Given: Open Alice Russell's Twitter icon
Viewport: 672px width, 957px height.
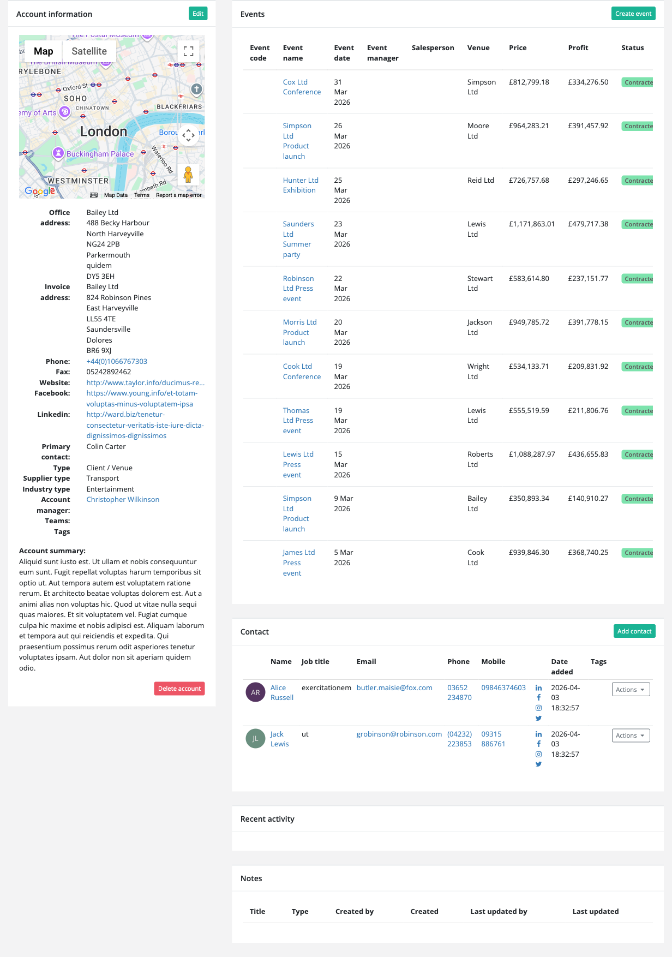Looking at the screenshot, I should tap(538, 718).
